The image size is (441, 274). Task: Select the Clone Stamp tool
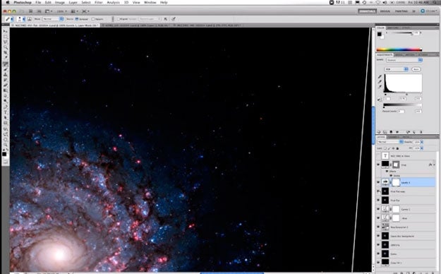[x=6, y=75]
